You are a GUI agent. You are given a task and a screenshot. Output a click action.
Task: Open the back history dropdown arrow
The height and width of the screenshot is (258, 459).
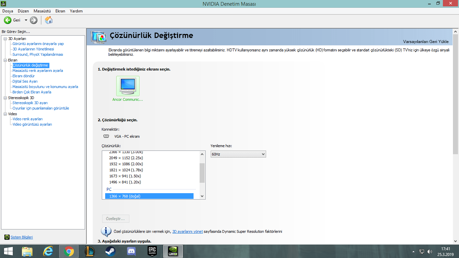point(26,20)
